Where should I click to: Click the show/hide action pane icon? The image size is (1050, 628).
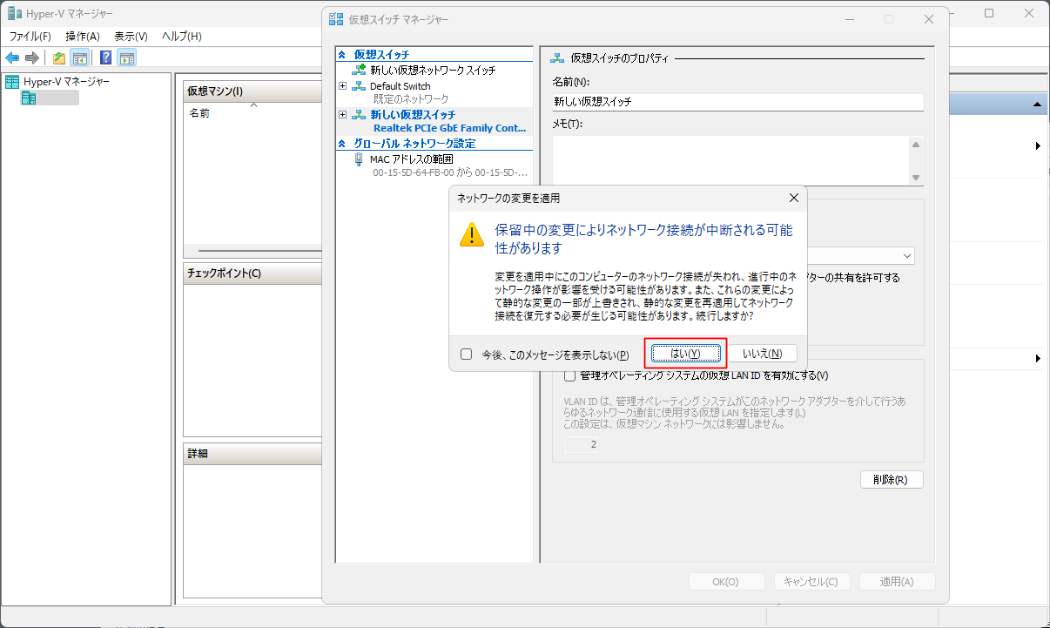pos(126,58)
